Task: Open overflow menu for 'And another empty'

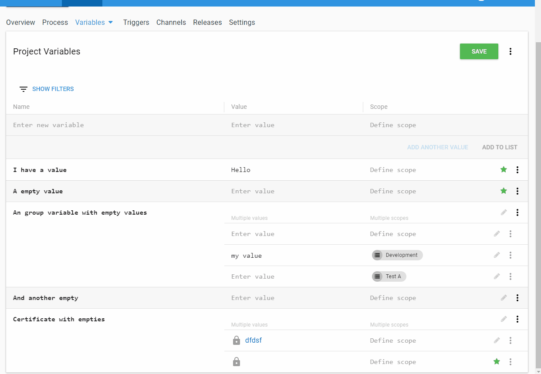Action: pyautogui.click(x=517, y=298)
